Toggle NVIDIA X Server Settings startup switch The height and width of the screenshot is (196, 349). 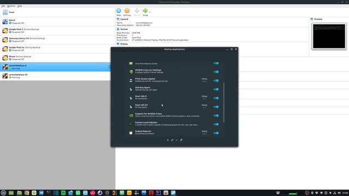tap(216, 72)
